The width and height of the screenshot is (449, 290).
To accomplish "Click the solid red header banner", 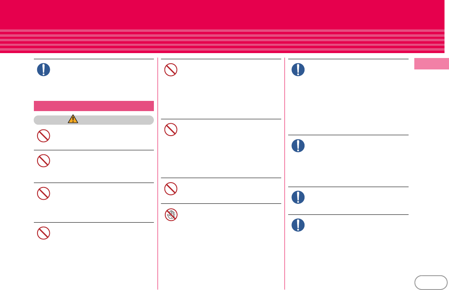I will [222, 14].
